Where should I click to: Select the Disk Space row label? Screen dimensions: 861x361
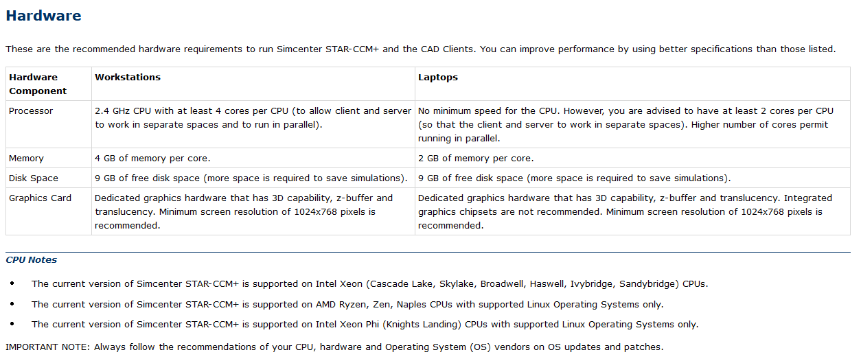click(x=34, y=178)
